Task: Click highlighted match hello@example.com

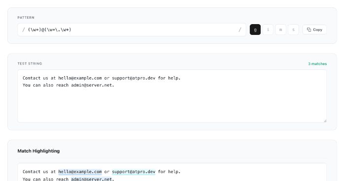Action: point(80,172)
